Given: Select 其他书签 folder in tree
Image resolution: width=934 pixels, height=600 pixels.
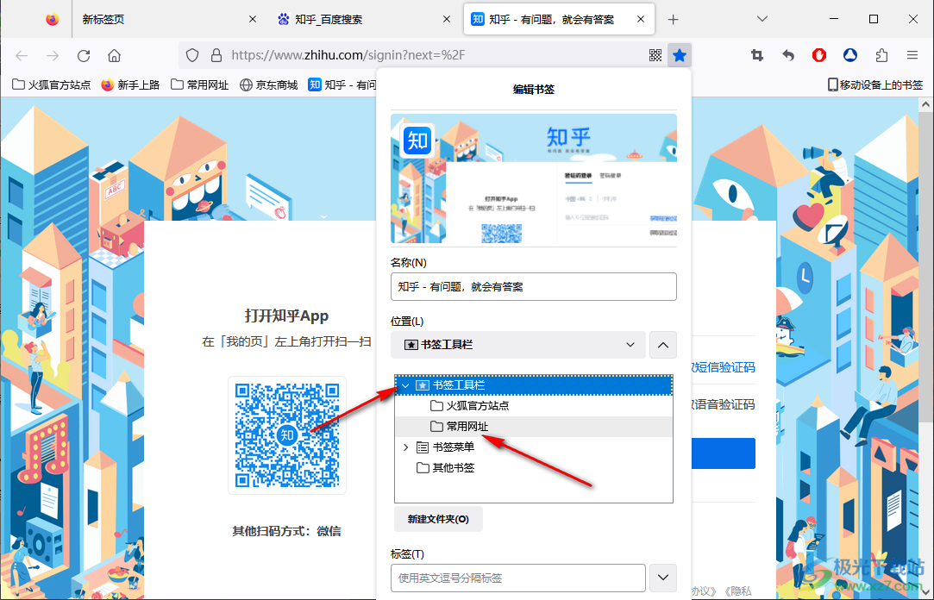Looking at the screenshot, I should (x=534, y=468).
